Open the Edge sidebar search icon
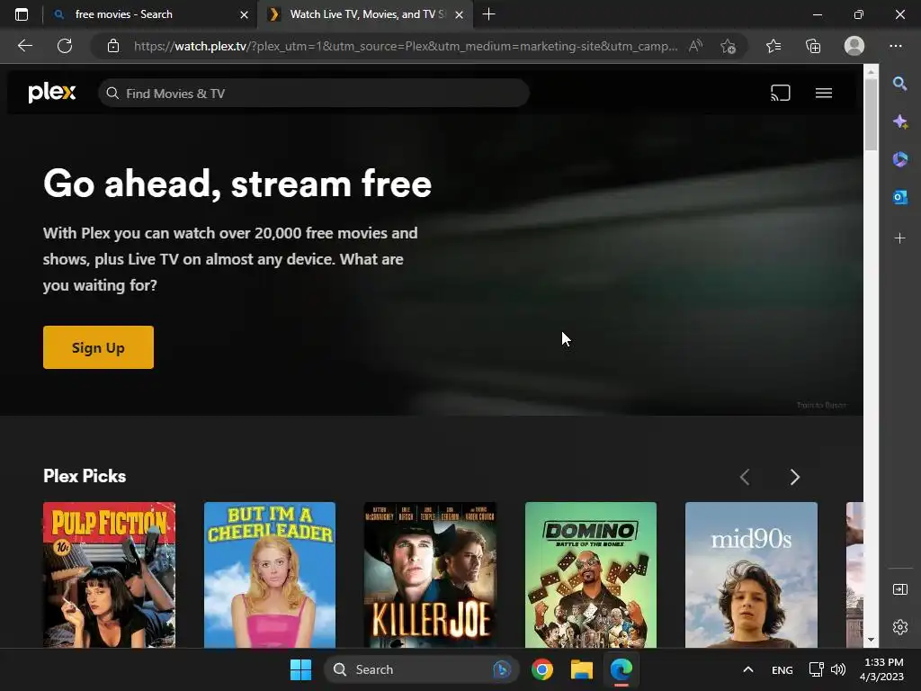The width and height of the screenshot is (921, 691). click(899, 84)
